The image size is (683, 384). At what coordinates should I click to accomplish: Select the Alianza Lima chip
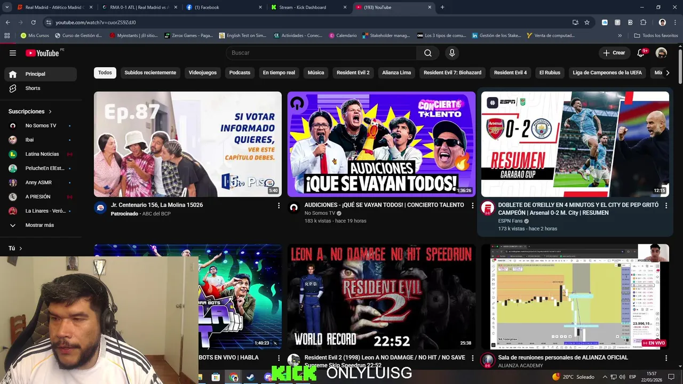tap(396, 73)
